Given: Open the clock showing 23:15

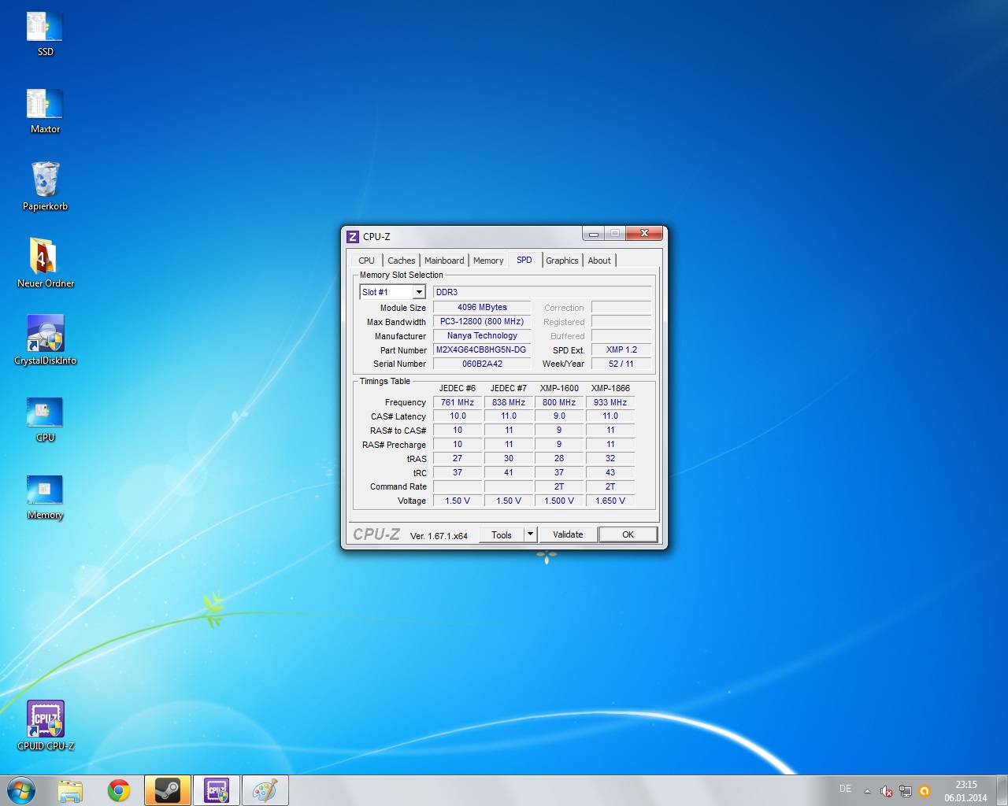Looking at the screenshot, I should (965, 791).
